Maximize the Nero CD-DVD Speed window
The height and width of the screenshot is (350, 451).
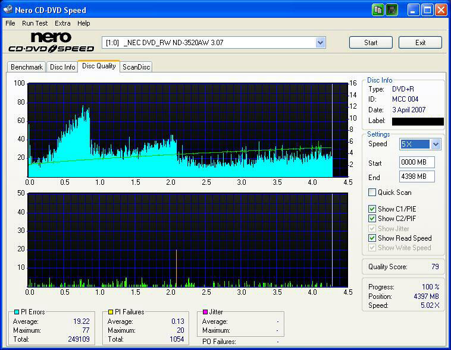pos(427,10)
